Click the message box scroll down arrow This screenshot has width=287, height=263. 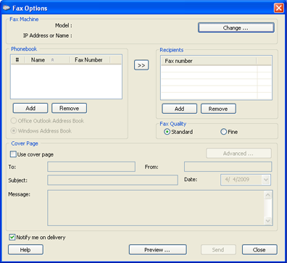tap(268, 220)
